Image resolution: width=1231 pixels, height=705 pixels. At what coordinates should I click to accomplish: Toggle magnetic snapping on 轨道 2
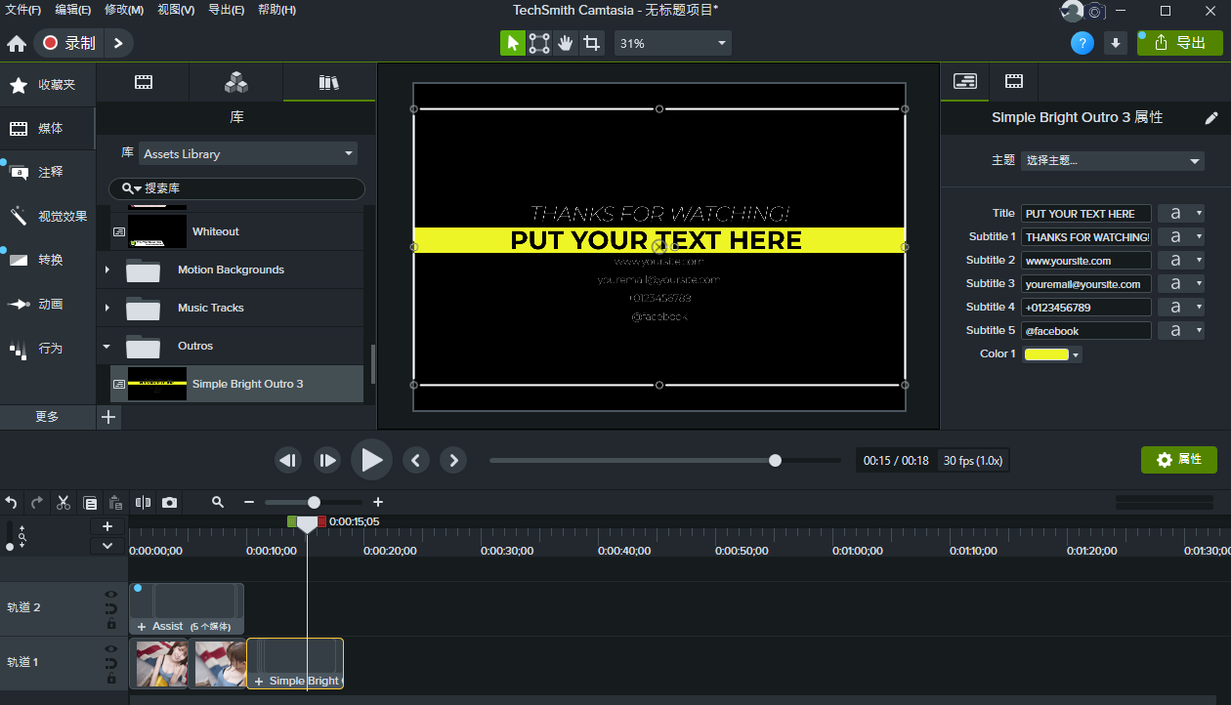(x=111, y=609)
